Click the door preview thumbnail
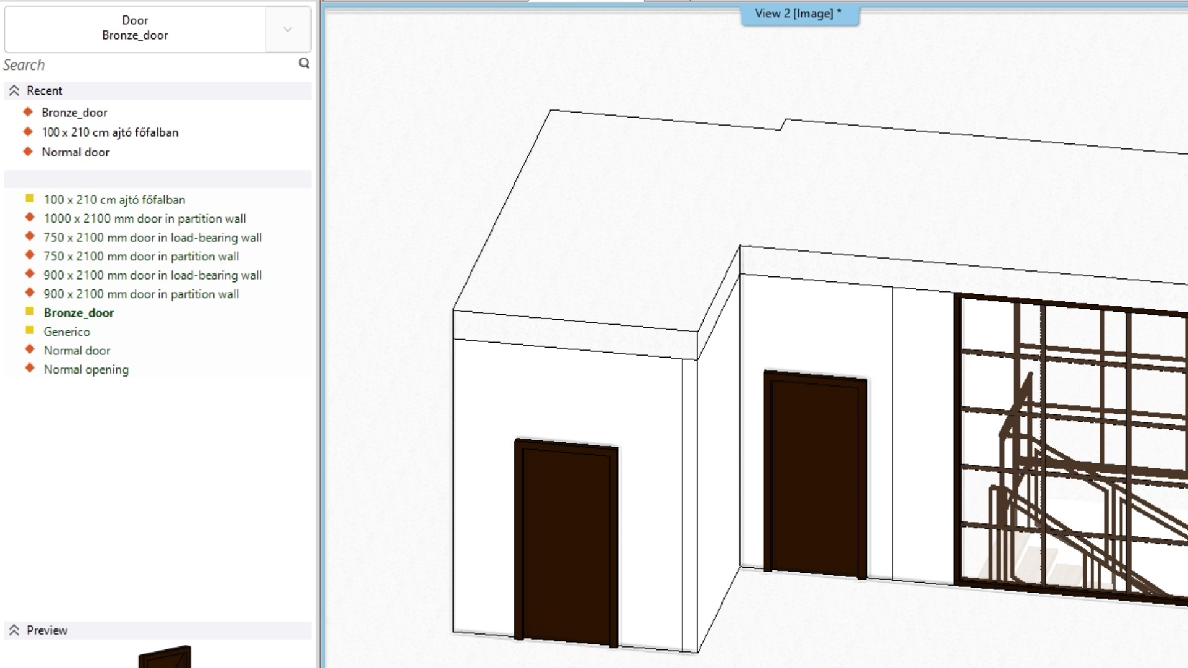The image size is (1188, 668). 165,656
